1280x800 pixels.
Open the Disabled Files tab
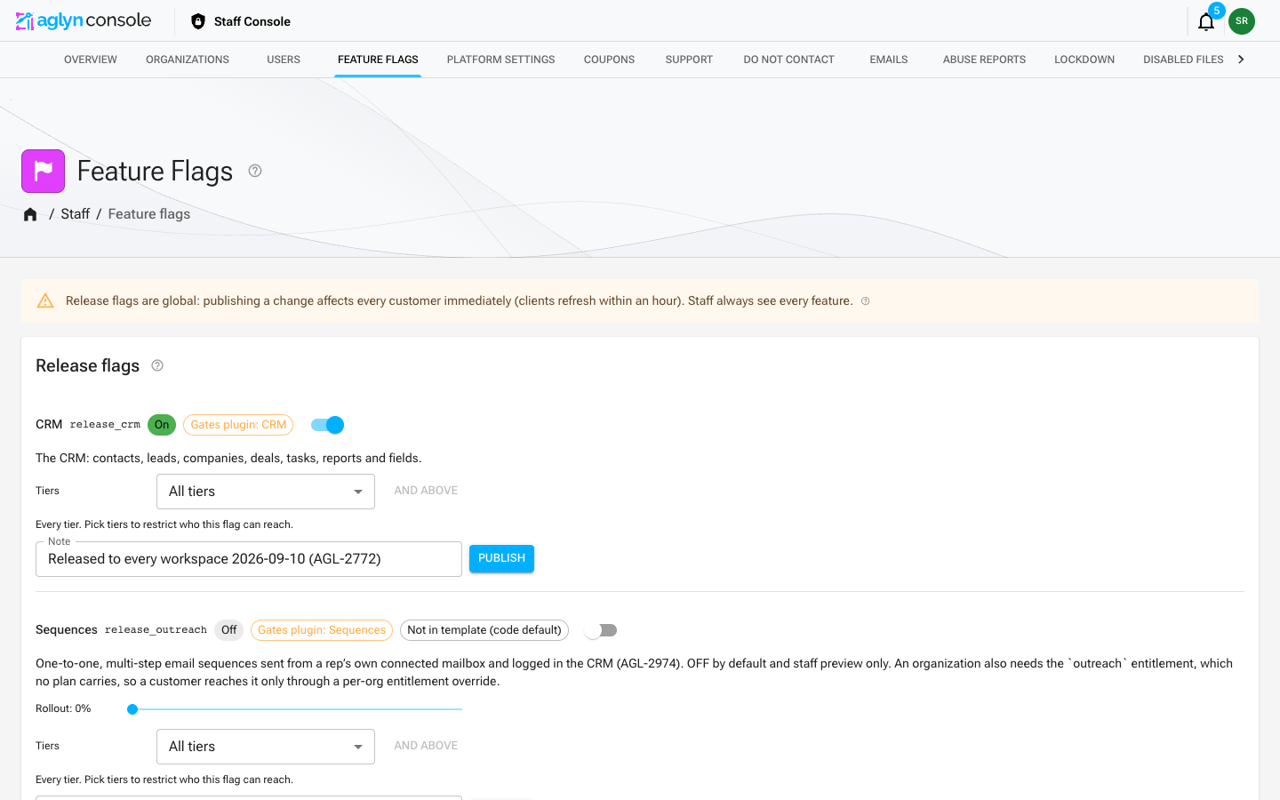(x=1183, y=60)
